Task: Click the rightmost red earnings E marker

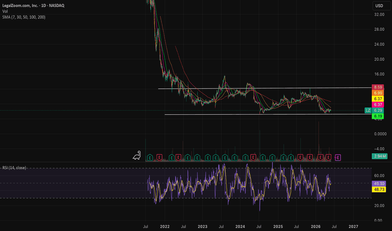Action: coord(328,157)
